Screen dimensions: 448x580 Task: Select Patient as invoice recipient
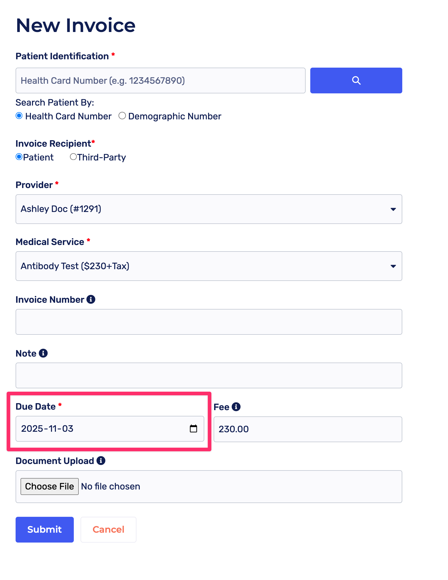(19, 157)
